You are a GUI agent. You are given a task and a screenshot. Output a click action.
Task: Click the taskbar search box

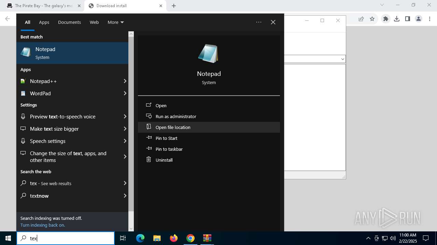pyautogui.click(x=66, y=238)
